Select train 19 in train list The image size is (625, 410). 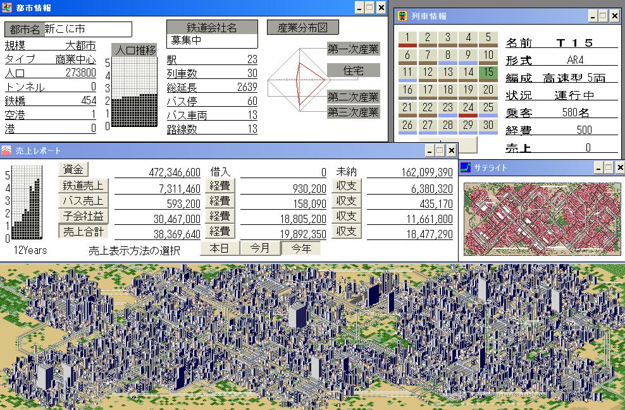(468, 92)
